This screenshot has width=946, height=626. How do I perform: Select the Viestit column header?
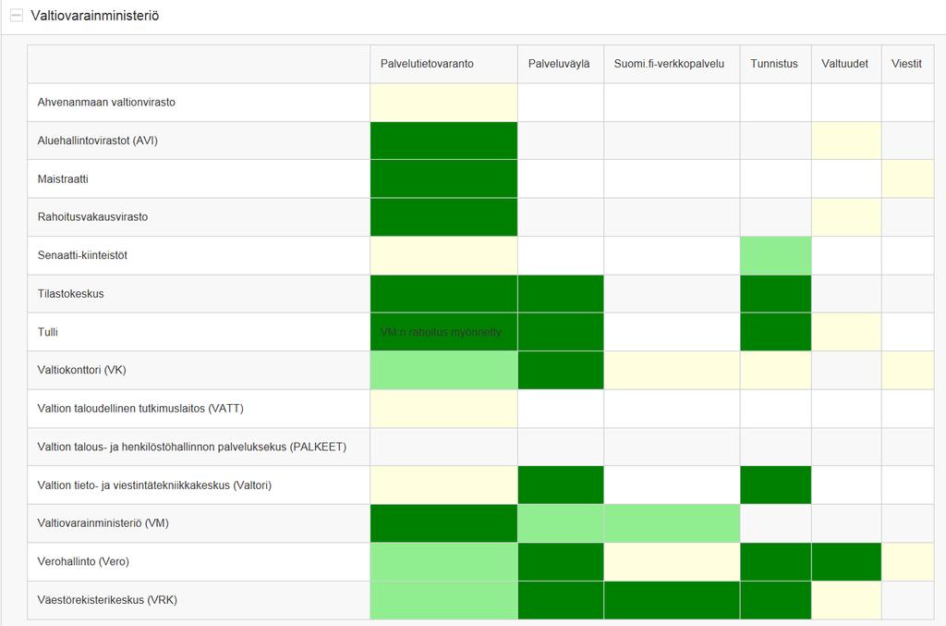pyautogui.click(x=906, y=64)
